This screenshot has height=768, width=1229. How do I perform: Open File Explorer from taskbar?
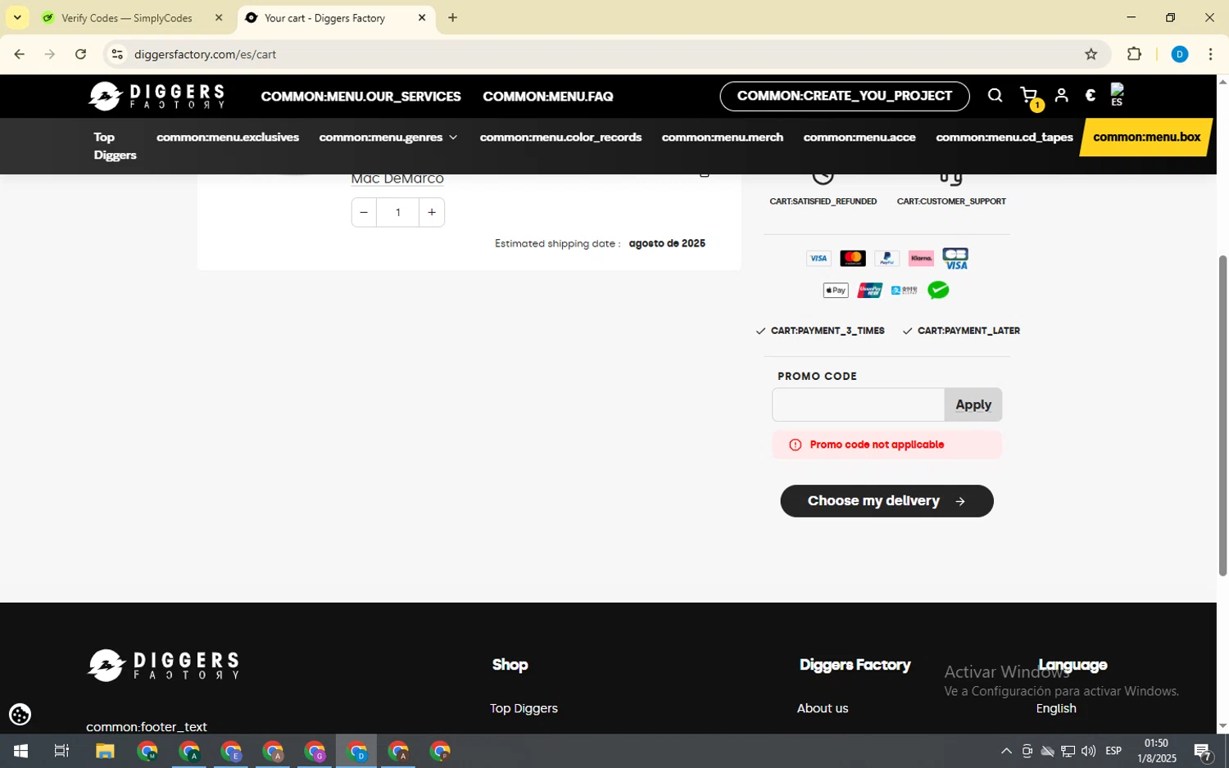(x=105, y=751)
